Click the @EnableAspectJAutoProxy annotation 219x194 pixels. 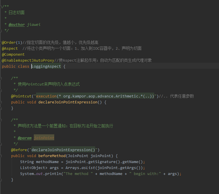coord(28,60)
